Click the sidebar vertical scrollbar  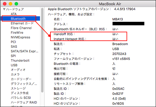pyautogui.click(x=42, y=50)
